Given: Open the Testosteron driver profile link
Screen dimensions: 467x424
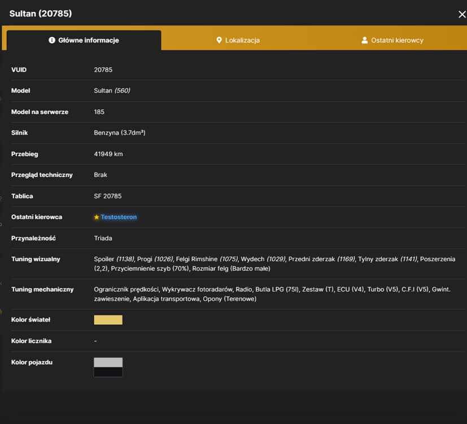Looking at the screenshot, I should [x=119, y=217].
